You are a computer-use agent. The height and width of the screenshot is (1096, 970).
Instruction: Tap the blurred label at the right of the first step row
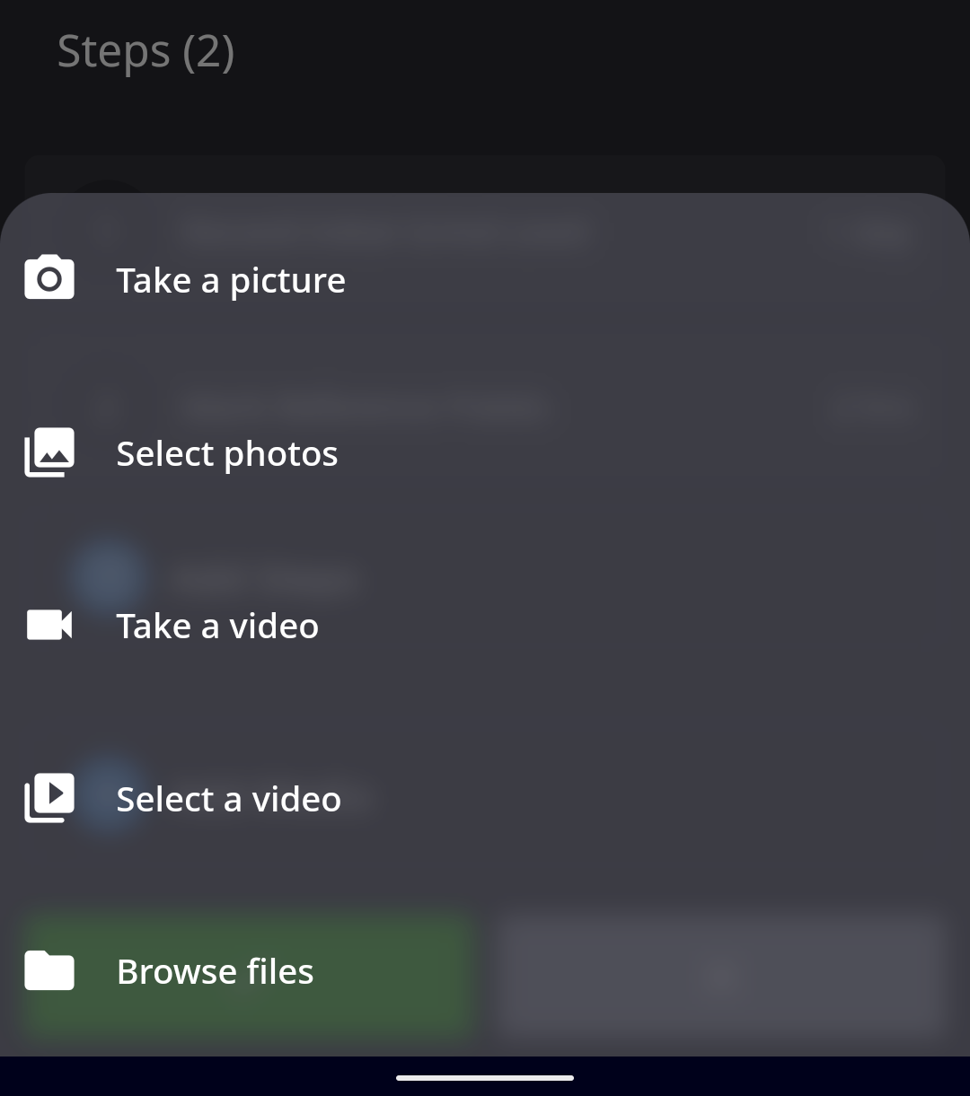[882, 235]
